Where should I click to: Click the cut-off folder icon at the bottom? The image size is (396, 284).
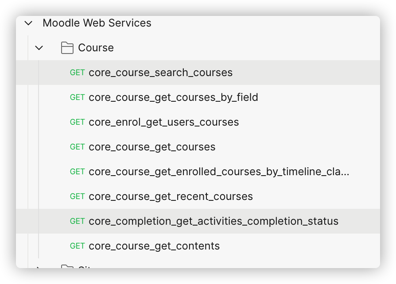pyautogui.click(x=67, y=266)
